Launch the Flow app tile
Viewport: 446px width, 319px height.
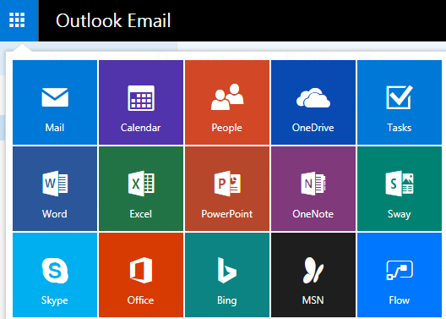pyautogui.click(x=400, y=275)
